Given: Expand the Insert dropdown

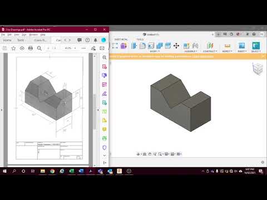Looking at the screenshot, I should point(242,51).
